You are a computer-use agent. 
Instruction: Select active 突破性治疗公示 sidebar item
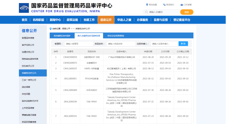(33, 73)
